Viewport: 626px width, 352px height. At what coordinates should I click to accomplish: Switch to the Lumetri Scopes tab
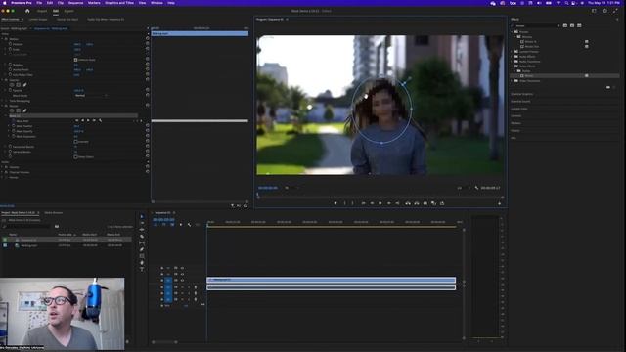coord(38,20)
